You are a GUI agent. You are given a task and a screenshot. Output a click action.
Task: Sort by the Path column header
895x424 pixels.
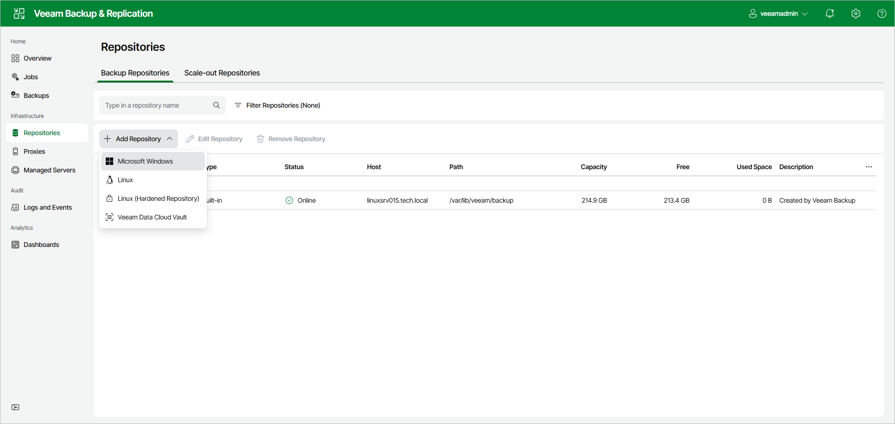click(456, 167)
